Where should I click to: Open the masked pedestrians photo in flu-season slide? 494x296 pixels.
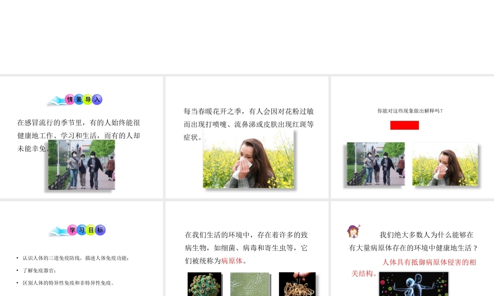coord(82,165)
